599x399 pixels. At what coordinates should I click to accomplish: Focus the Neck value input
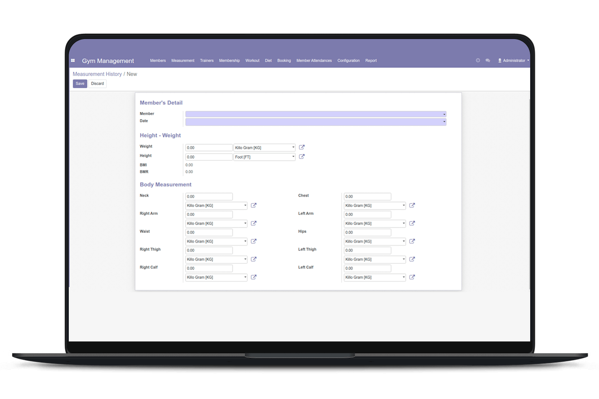point(209,197)
